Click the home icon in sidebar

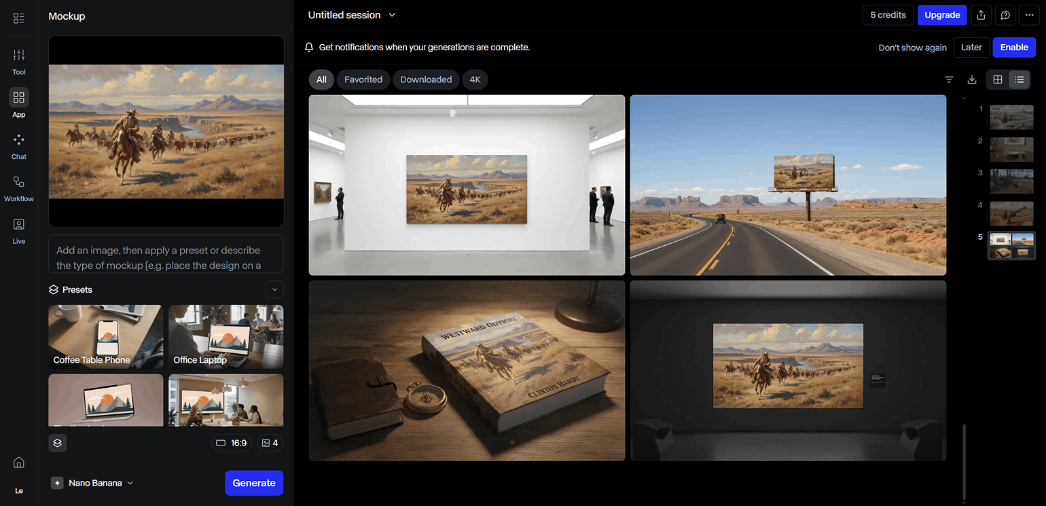pos(19,463)
